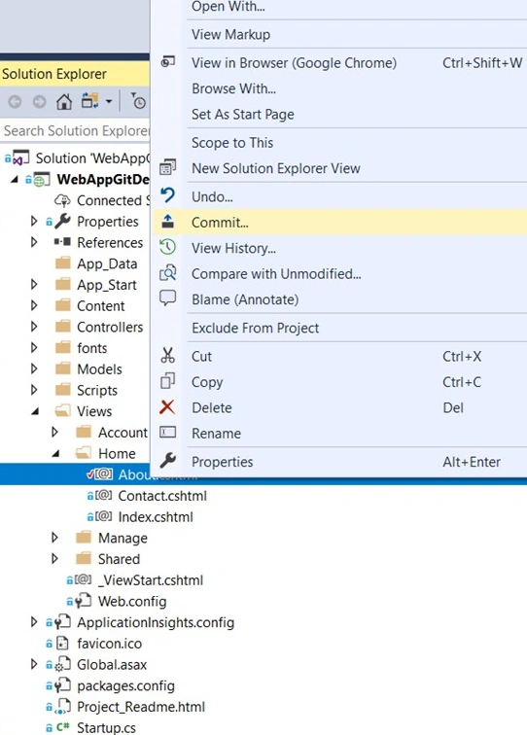The height and width of the screenshot is (735, 527).
Task: Click the Cut scissors icon
Action: click(x=167, y=355)
